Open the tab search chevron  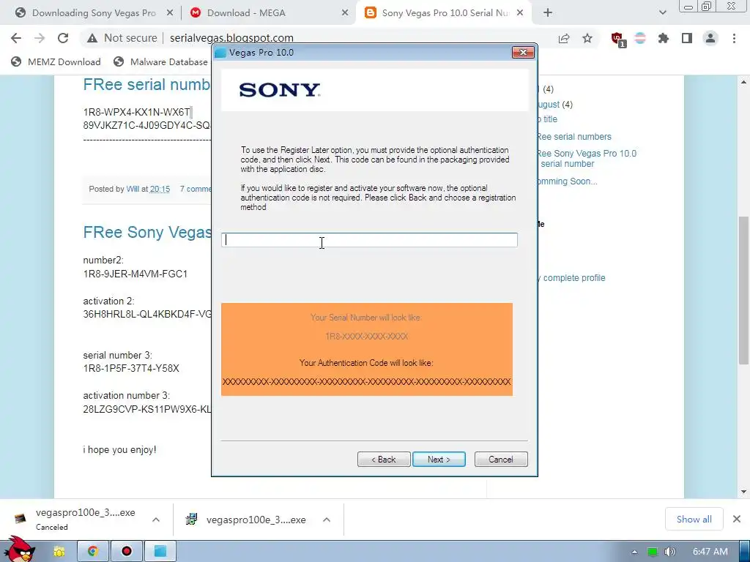click(x=662, y=13)
